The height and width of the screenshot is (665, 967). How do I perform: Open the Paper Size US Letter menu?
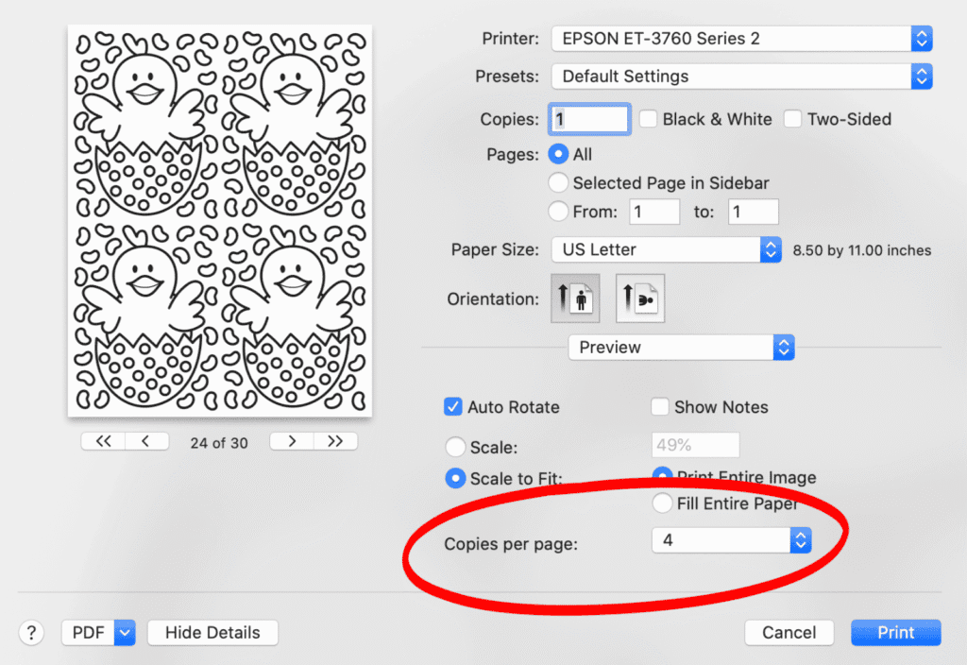[x=666, y=249]
